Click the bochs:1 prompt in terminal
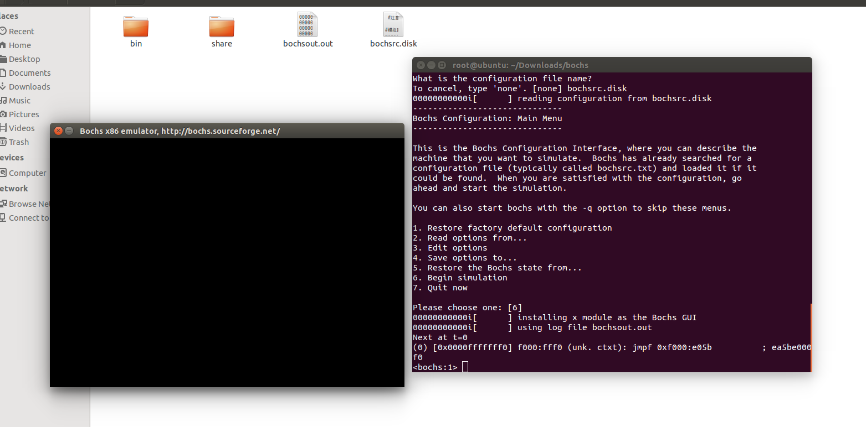Image resolution: width=866 pixels, height=427 pixels. (x=435, y=367)
